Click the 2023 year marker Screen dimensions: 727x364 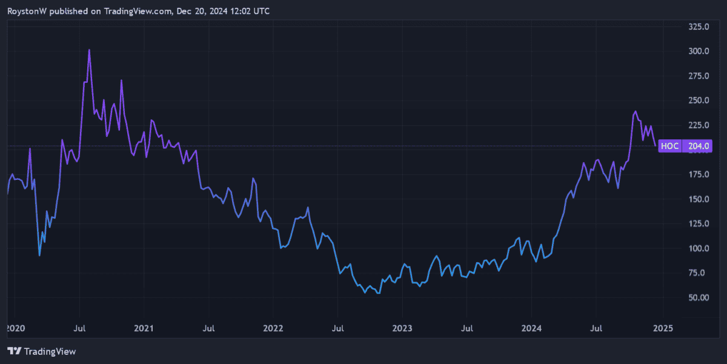pos(402,328)
